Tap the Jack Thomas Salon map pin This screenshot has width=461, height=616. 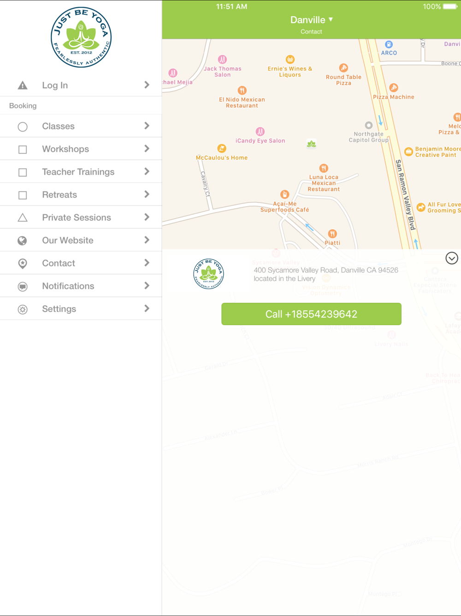pyautogui.click(x=222, y=60)
